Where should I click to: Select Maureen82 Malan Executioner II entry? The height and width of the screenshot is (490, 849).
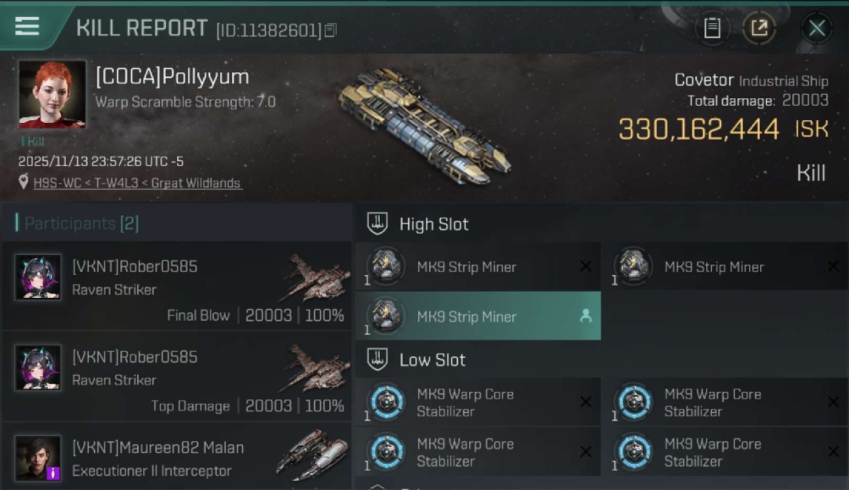(177, 457)
